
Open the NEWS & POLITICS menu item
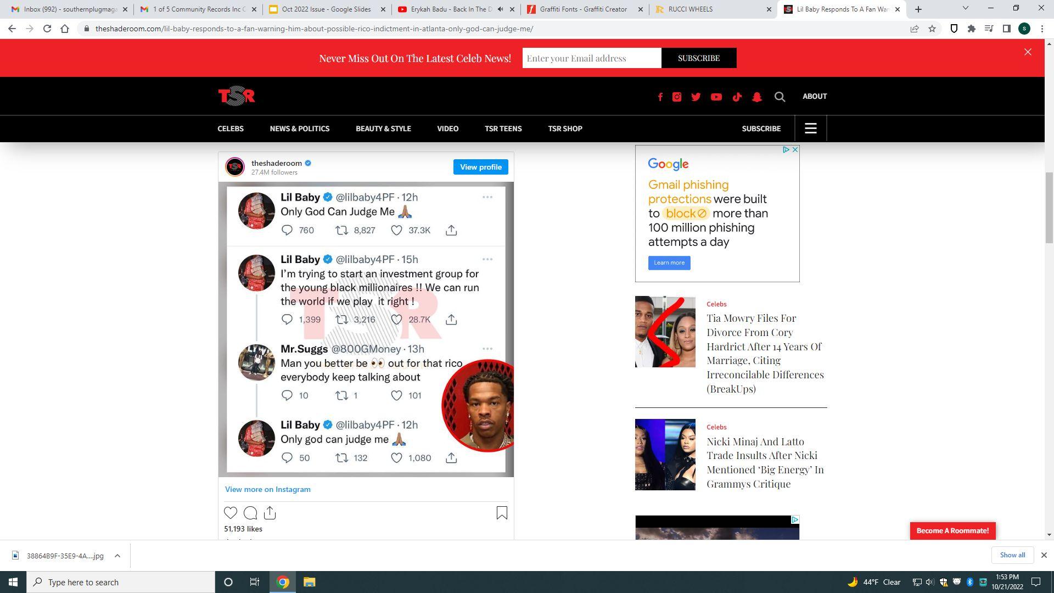tap(299, 128)
